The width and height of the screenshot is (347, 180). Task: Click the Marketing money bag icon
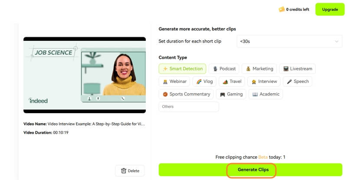[x=248, y=69]
